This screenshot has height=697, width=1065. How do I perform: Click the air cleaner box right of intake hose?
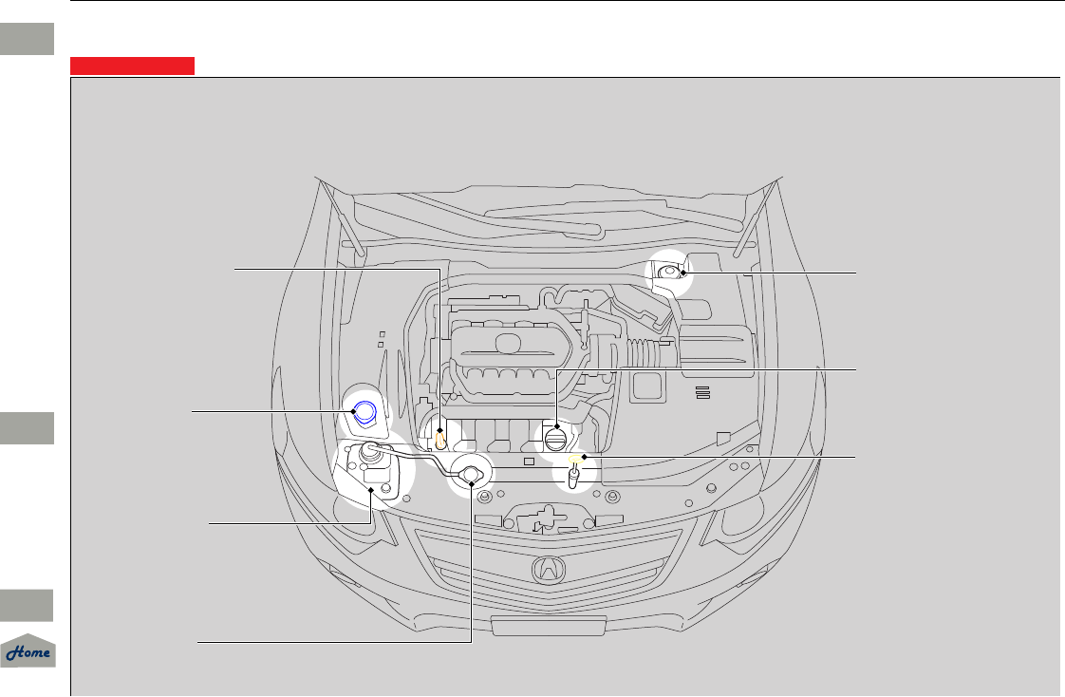[x=718, y=350]
